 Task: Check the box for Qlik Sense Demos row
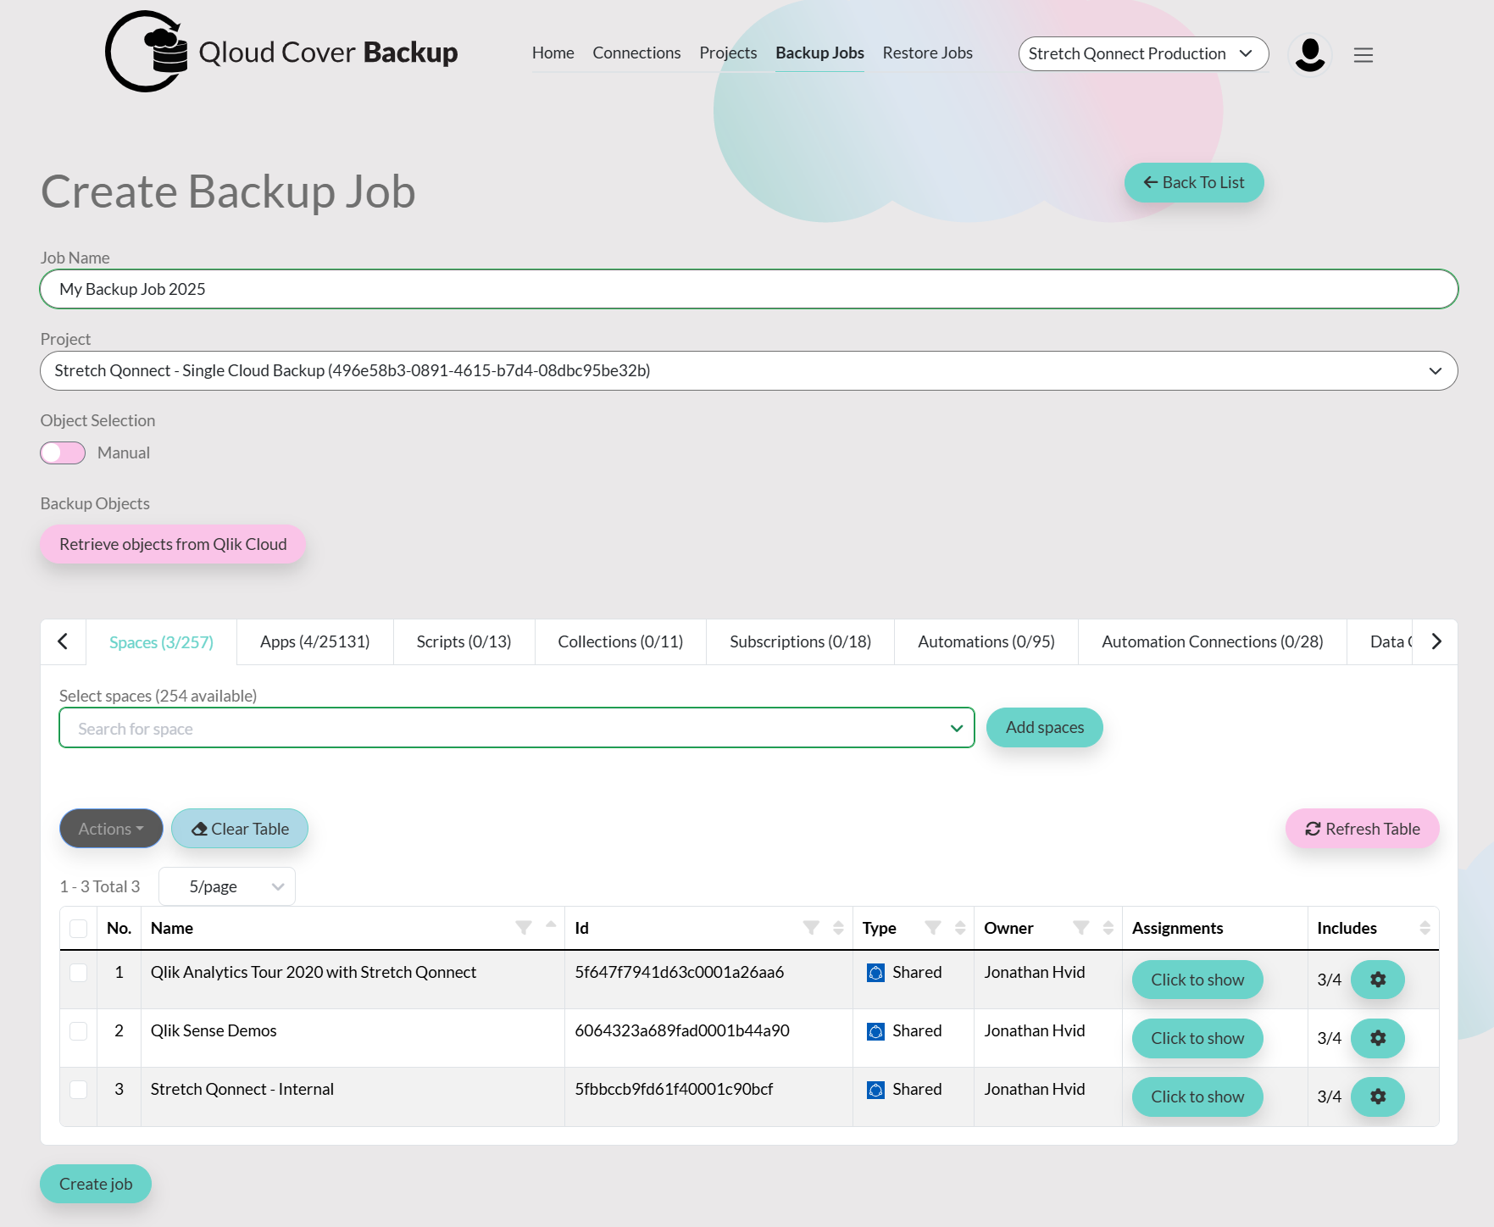[x=79, y=1031]
